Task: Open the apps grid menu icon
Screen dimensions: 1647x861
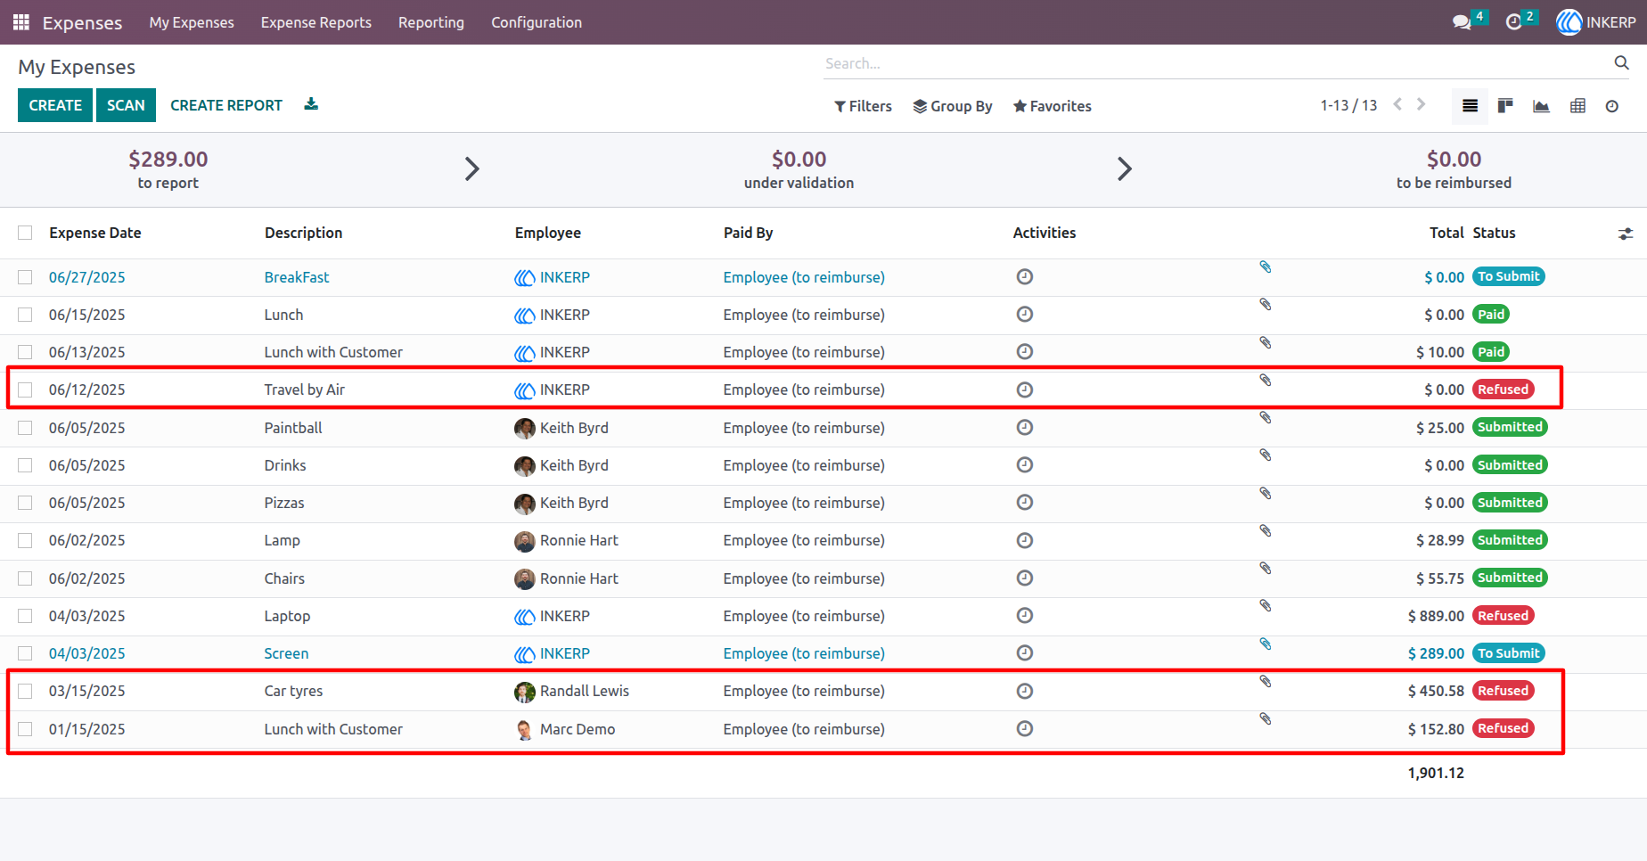Action: coord(21,22)
